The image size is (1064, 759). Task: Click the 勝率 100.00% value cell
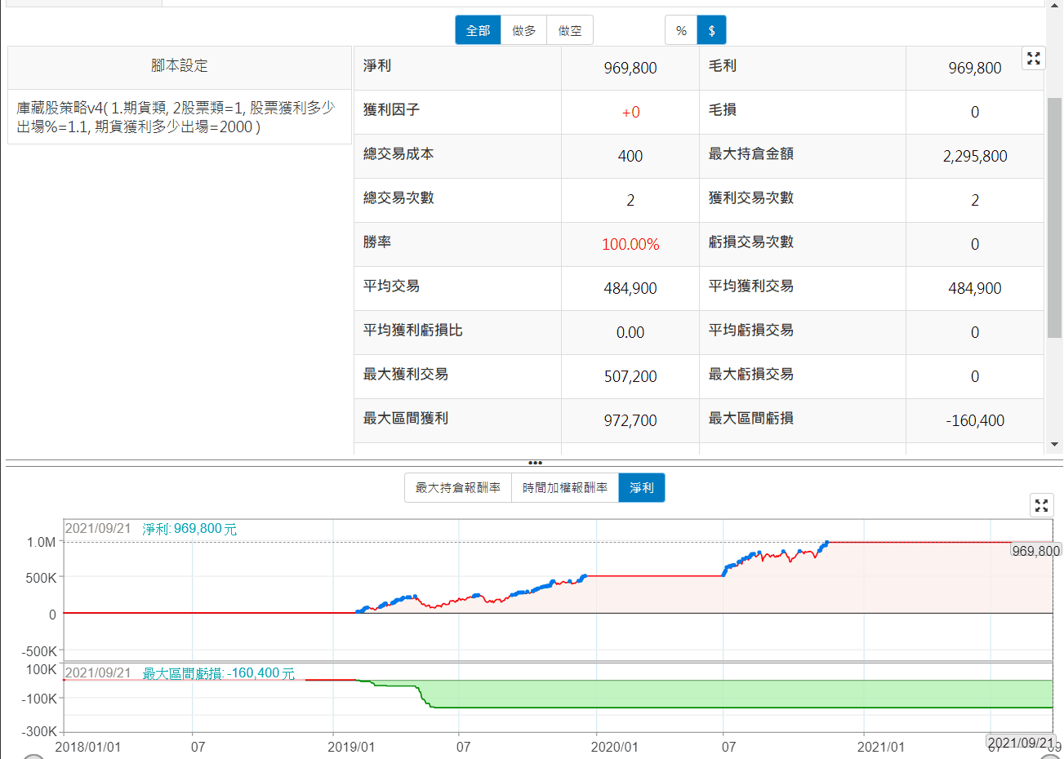(x=630, y=244)
